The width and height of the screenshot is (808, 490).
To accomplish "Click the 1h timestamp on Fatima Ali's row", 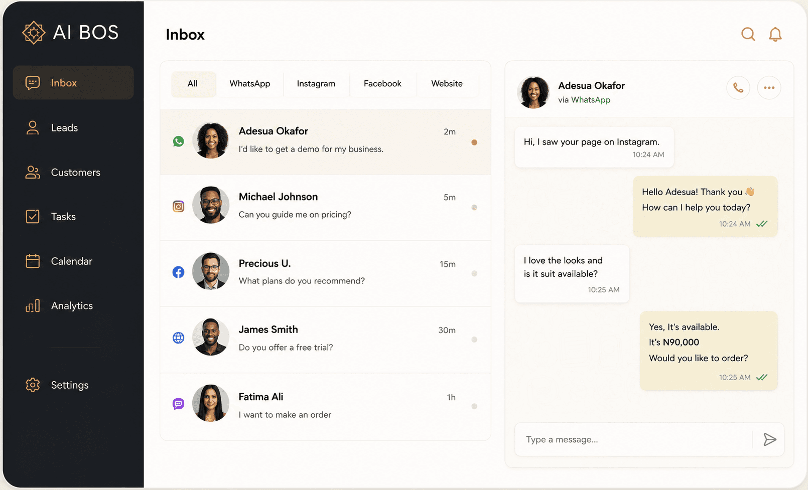I will [x=452, y=397].
